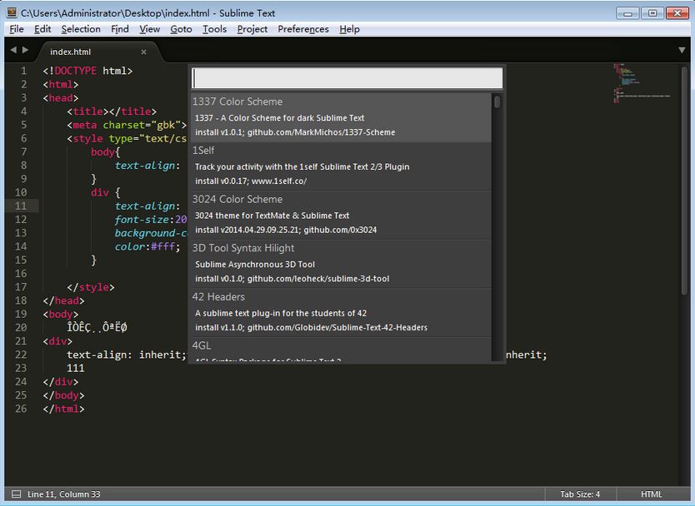Open the Preferences menu
Image resolution: width=695 pixels, height=506 pixels.
click(303, 29)
